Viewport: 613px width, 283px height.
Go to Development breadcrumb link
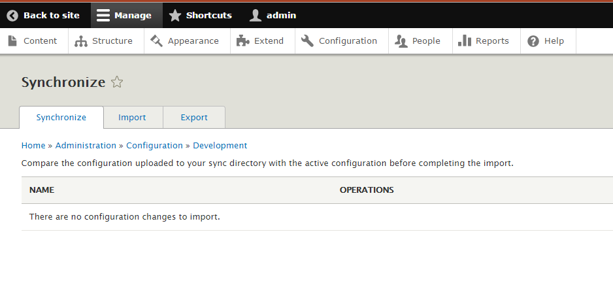[x=220, y=146]
